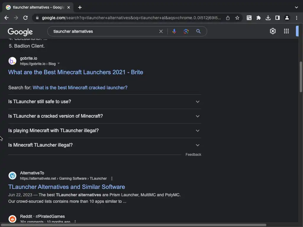Click the horizontal scrollbar at bottom
Viewport: 303px width, 227px height.
(133, 225)
